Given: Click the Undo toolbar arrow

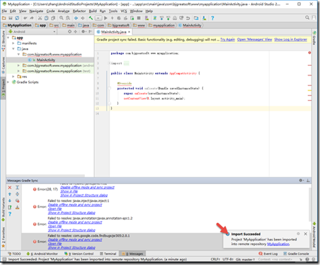Looking at the screenshot, I should point(25,18).
